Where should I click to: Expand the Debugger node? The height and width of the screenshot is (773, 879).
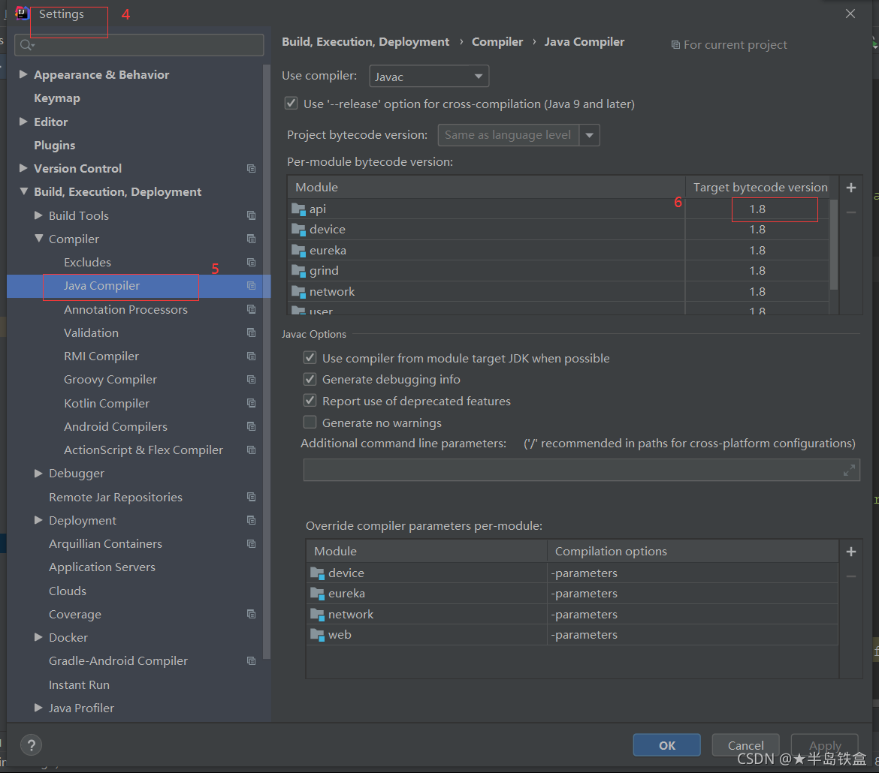(x=38, y=474)
